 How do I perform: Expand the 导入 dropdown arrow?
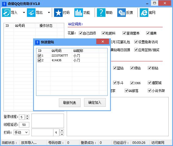tap(24, 13)
